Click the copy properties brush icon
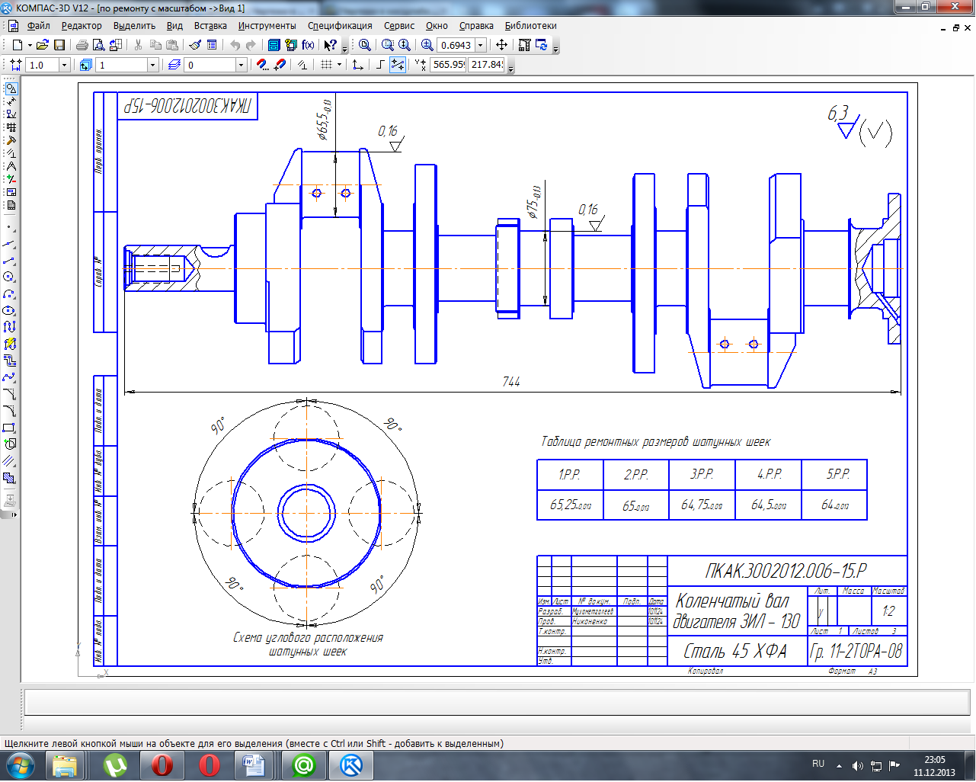The image size is (976, 782). pos(195,45)
